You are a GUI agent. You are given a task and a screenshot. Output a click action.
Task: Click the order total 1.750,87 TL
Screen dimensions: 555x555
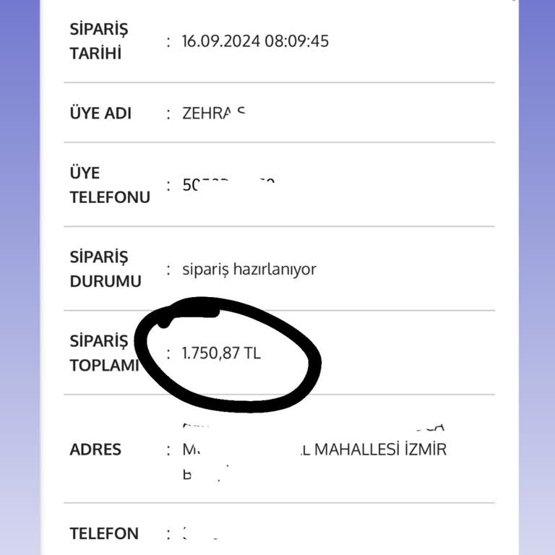coord(221,354)
